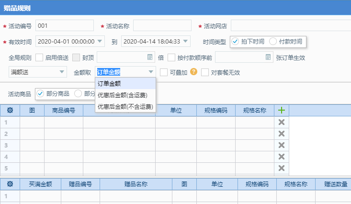Click the green plus add-row icon

(x=282, y=110)
